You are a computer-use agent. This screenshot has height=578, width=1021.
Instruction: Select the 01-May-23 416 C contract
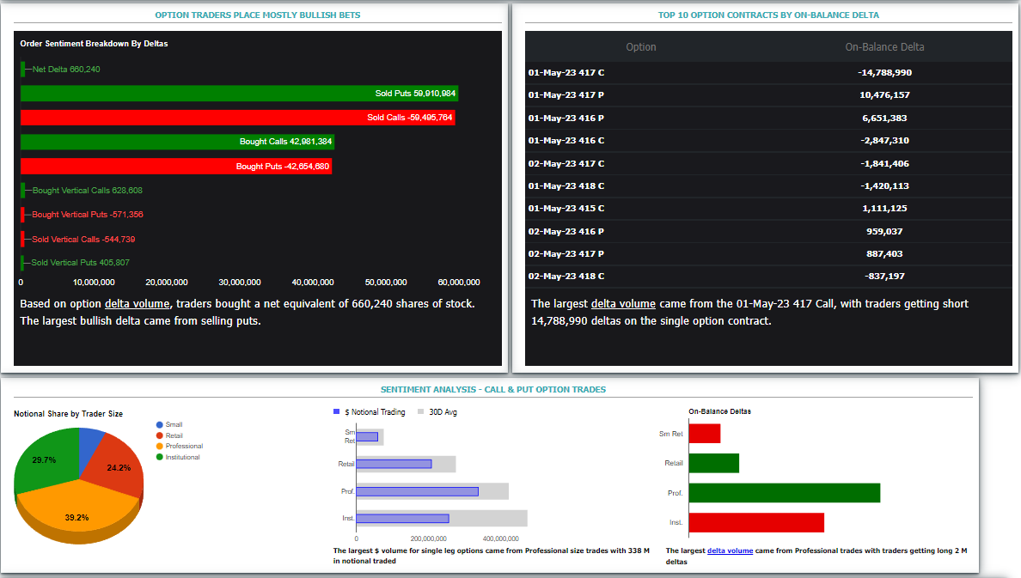pyautogui.click(x=768, y=141)
